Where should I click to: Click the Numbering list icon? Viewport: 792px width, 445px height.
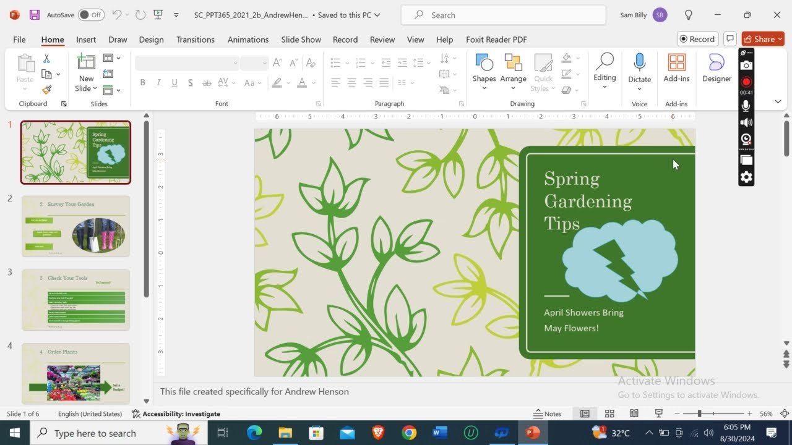click(x=361, y=63)
